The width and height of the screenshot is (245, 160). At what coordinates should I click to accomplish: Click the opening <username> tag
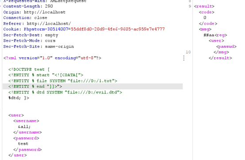(26, 121)
